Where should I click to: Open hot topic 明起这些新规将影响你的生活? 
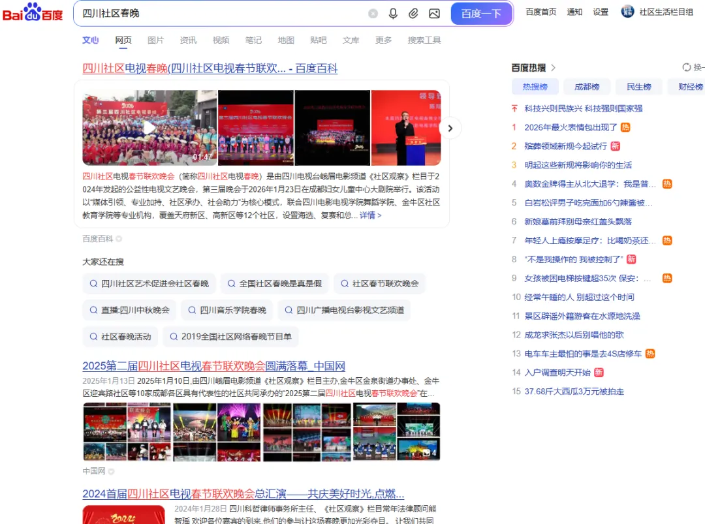578,165
